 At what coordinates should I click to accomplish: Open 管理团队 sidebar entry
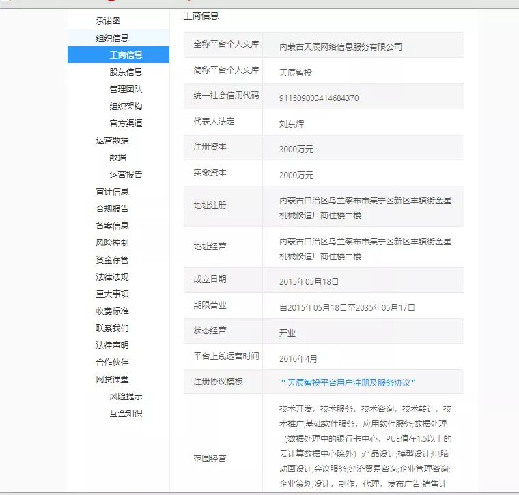(x=126, y=89)
